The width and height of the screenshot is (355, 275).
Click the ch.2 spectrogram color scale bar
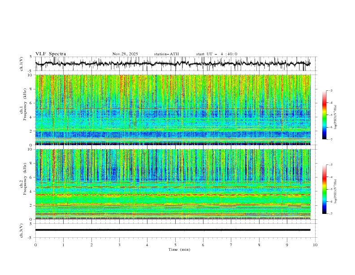tap(324, 189)
